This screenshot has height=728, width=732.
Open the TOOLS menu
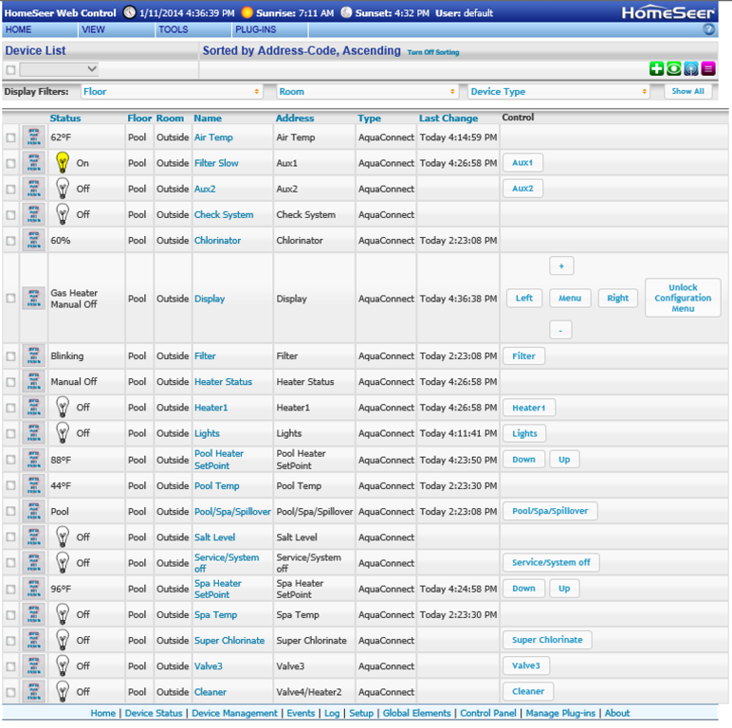(193, 29)
